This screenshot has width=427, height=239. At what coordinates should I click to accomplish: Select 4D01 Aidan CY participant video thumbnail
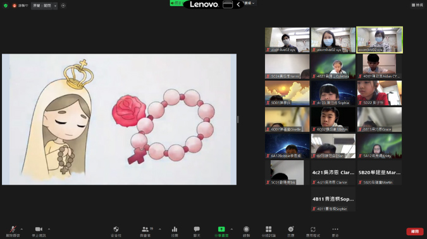coord(380,66)
